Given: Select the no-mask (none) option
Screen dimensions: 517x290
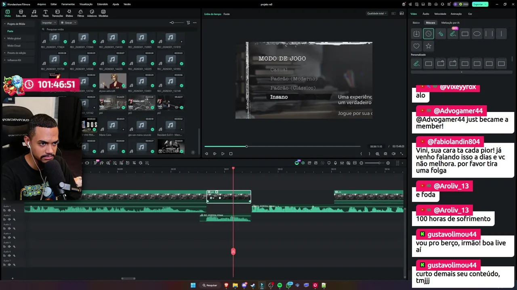Looking at the screenshot, I should [429, 34].
